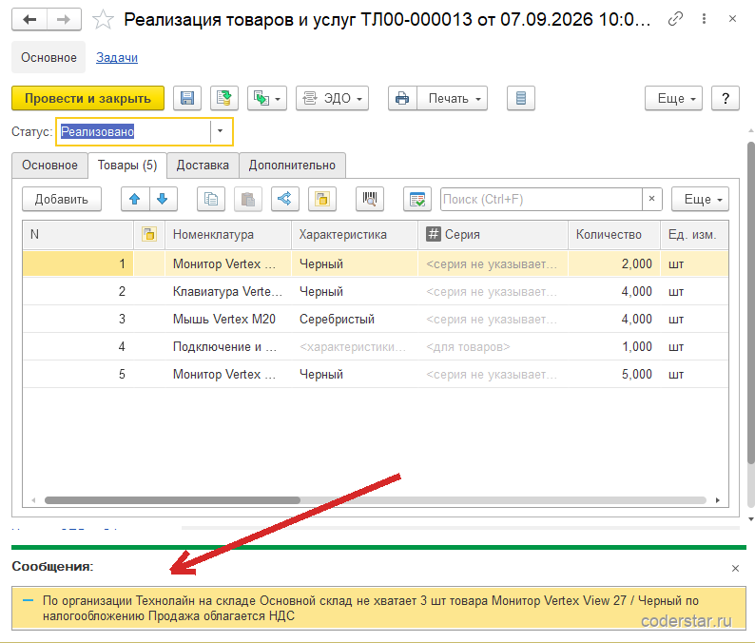Copy link using the chain icon
Image resolution: width=755 pixels, height=643 pixels.
[x=675, y=19]
